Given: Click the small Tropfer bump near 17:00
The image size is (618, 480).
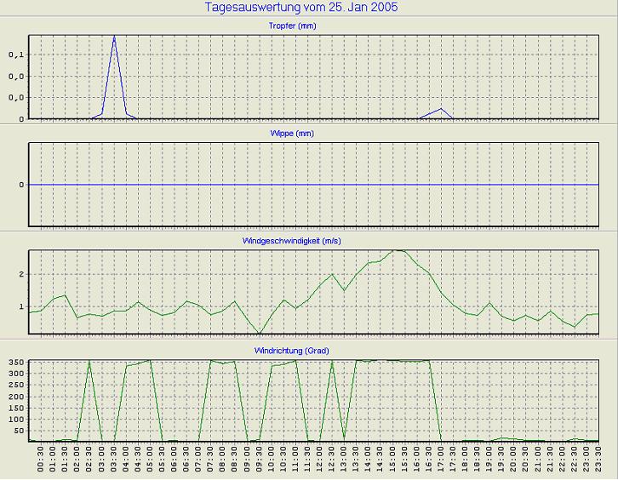Looking at the screenshot, I should tap(440, 110).
